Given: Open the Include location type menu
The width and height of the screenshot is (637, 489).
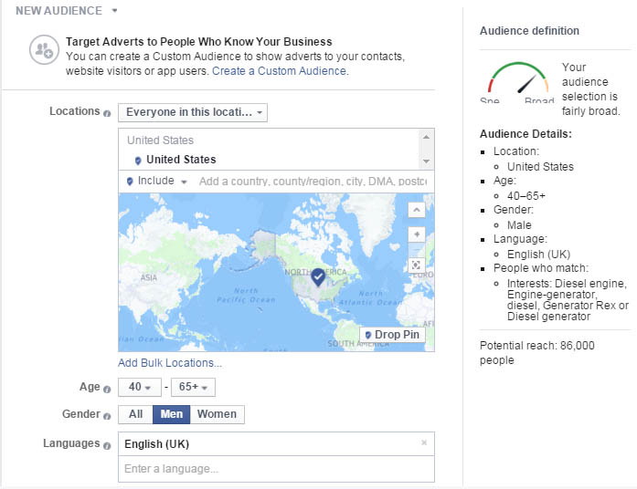Looking at the screenshot, I should pyautogui.click(x=156, y=182).
